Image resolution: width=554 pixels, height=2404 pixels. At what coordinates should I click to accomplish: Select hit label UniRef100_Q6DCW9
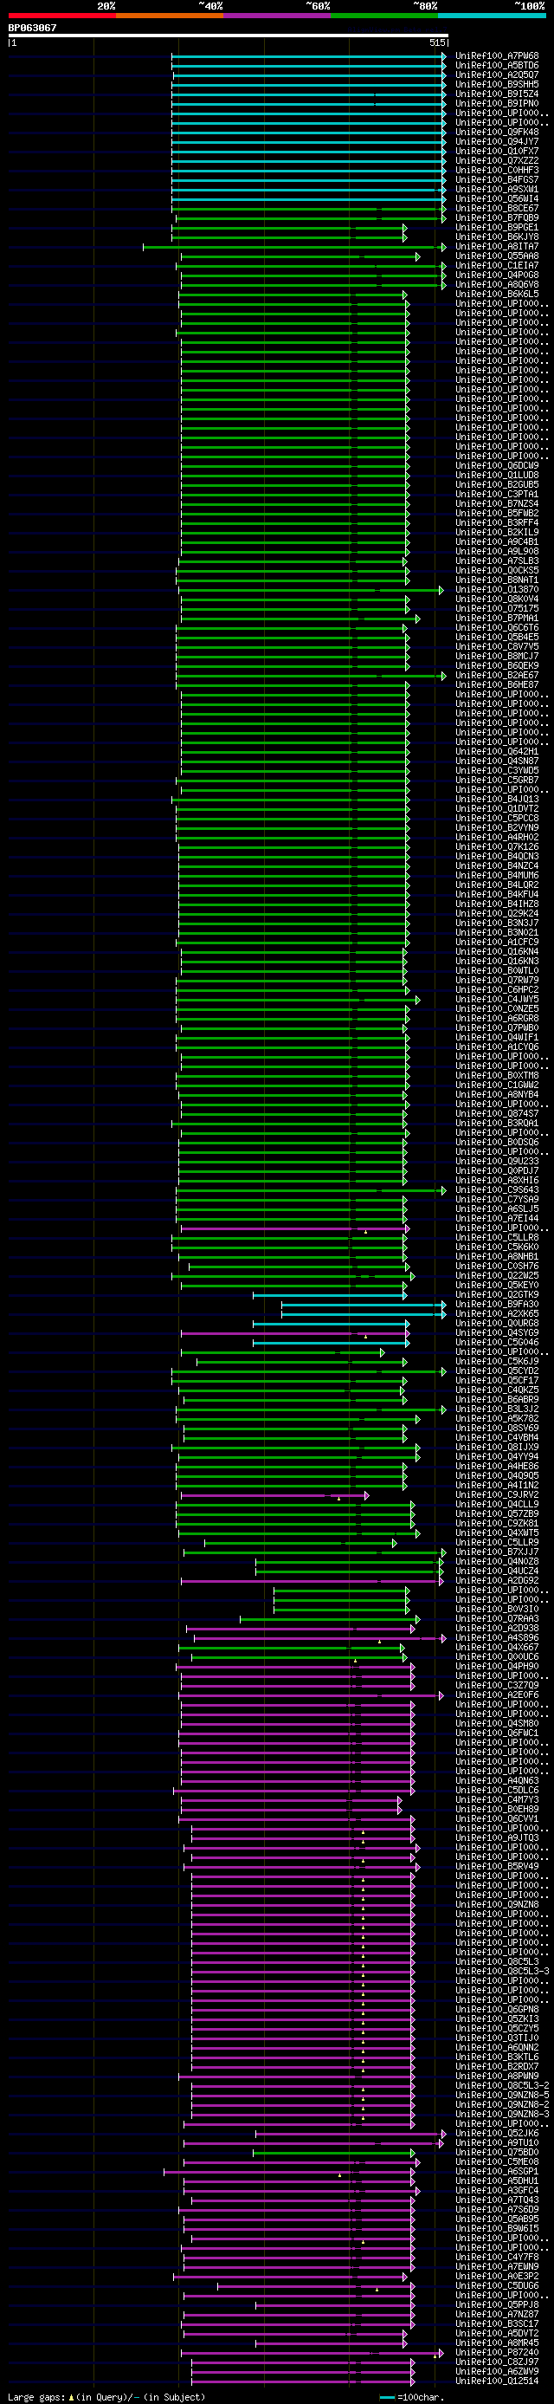[x=497, y=466]
